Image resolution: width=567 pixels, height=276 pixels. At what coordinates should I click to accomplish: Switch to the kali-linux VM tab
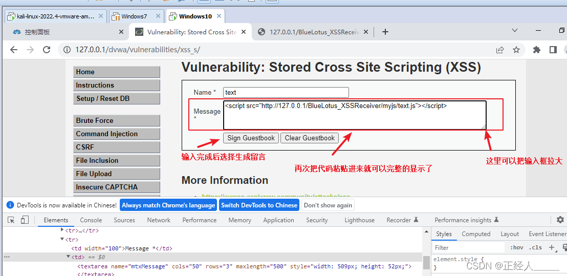56,16
